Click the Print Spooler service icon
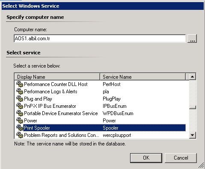Viewport: 205px width, 169px height. click(20, 127)
